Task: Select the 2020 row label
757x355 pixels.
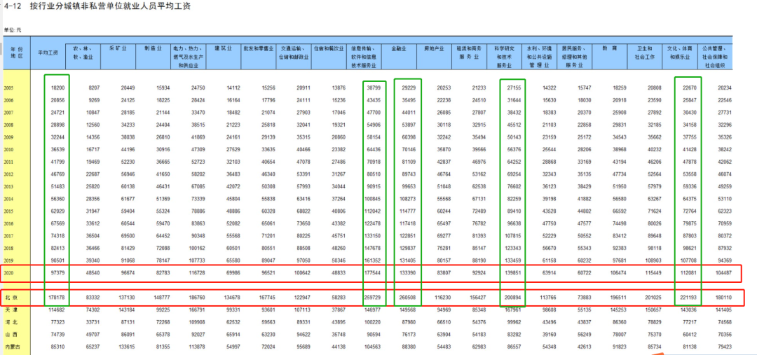Action: [9, 273]
